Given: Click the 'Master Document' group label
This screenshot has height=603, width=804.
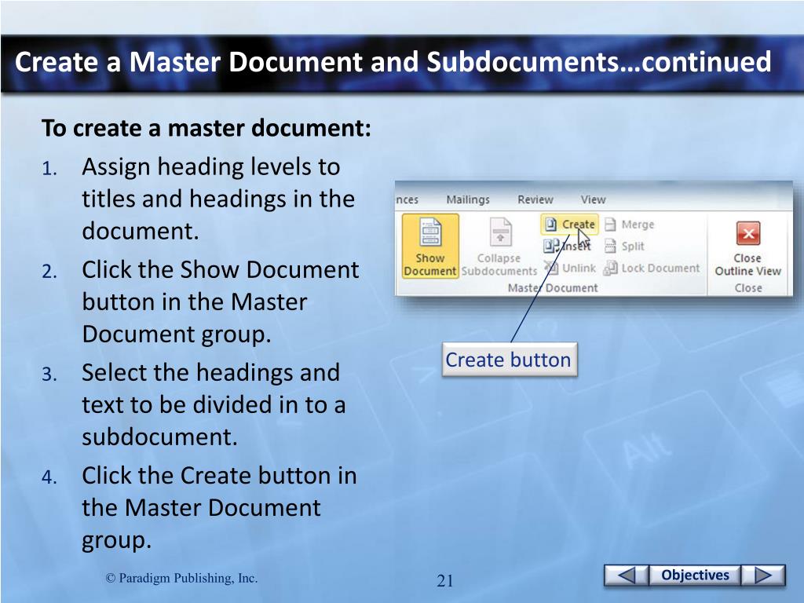Looking at the screenshot, I should (553, 288).
